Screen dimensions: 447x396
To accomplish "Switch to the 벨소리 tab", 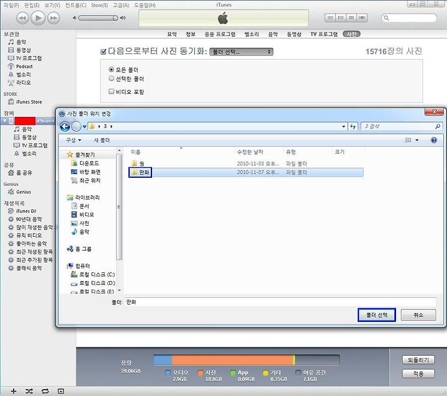I will click(251, 34).
